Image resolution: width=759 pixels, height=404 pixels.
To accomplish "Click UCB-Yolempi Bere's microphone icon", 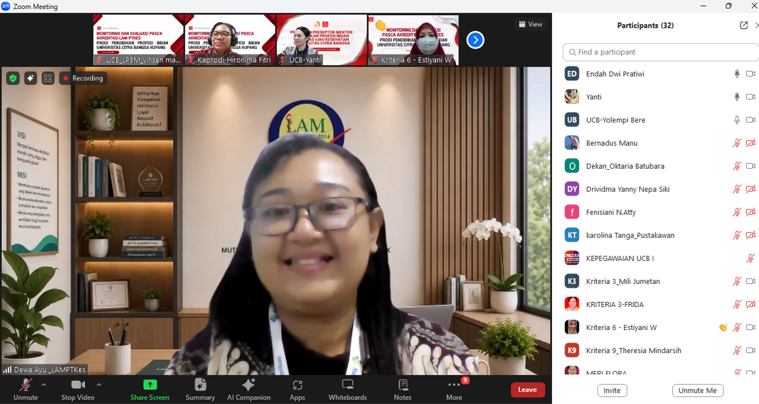I will pyautogui.click(x=737, y=120).
